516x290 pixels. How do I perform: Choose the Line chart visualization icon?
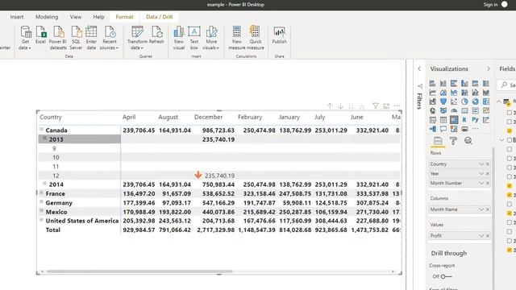click(432, 93)
